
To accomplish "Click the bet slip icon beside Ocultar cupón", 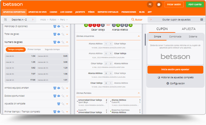I will pos(202,19).
